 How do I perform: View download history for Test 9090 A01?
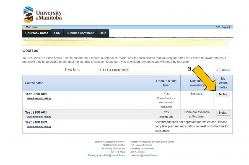[39, 98]
